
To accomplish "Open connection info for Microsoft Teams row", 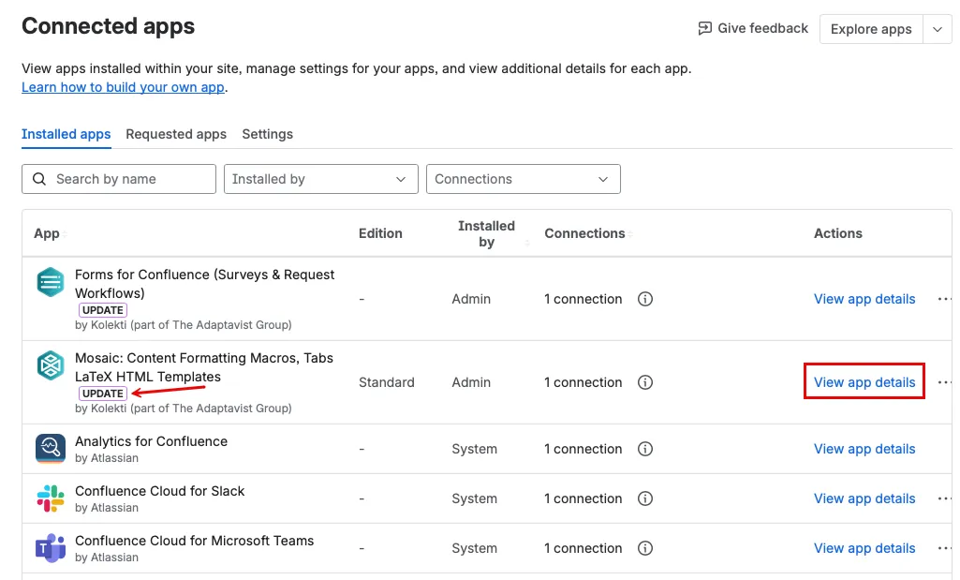I will click(x=645, y=548).
